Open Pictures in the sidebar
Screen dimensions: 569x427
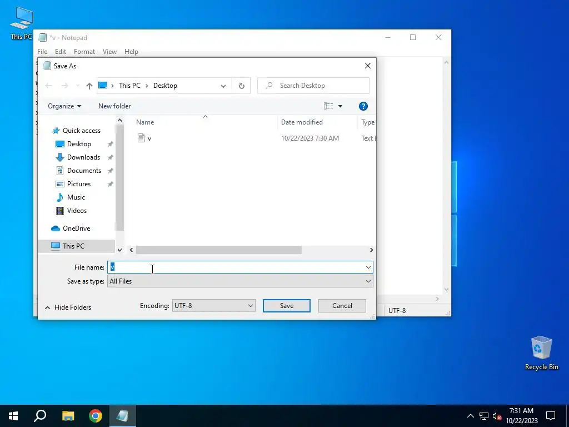coord(78,183)
